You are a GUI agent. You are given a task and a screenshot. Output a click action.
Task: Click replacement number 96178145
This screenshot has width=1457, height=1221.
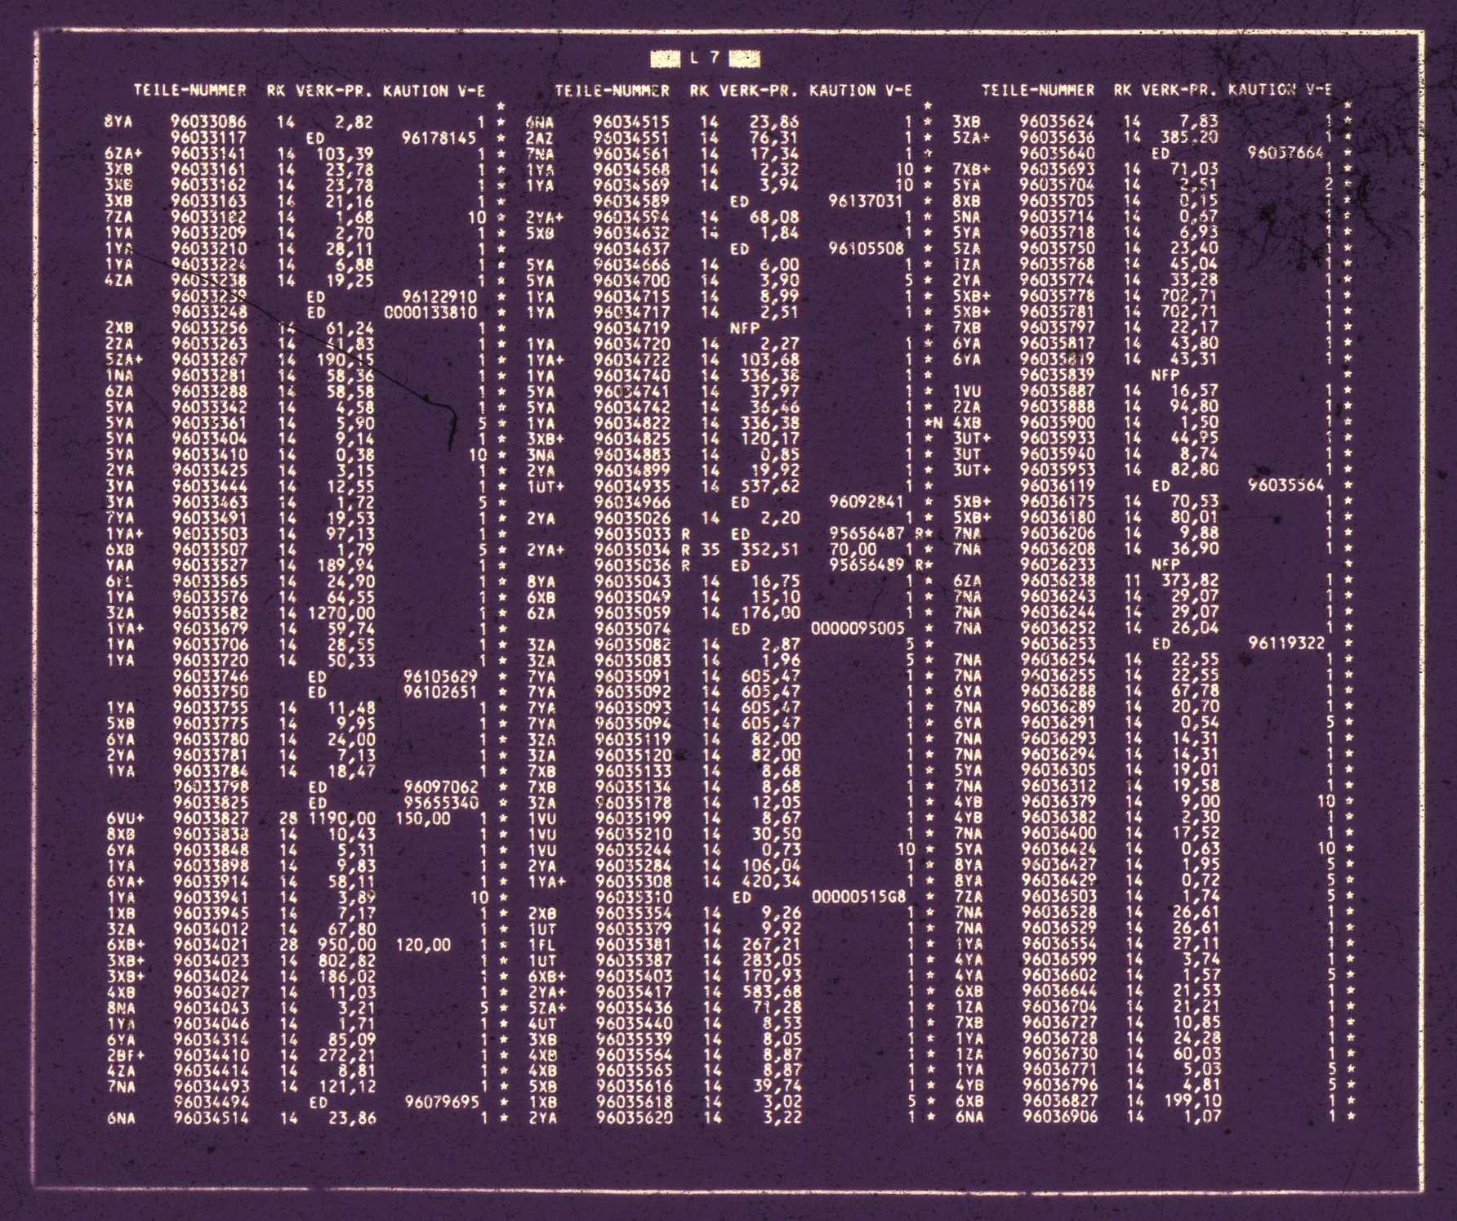point(439,138)
